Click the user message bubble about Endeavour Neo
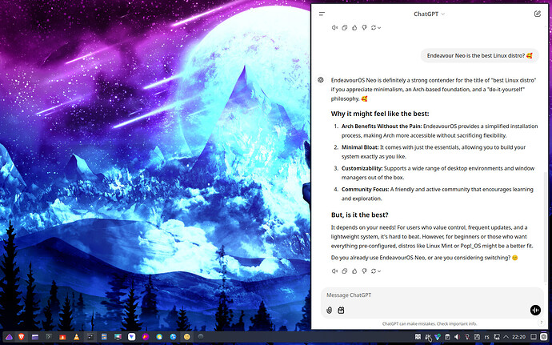The image size is (552, 345). click(479, 56)
